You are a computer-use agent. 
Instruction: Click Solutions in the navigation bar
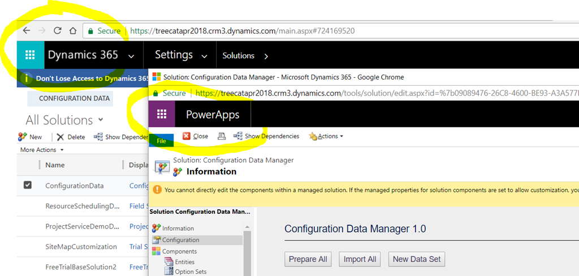tap(238, 56)
